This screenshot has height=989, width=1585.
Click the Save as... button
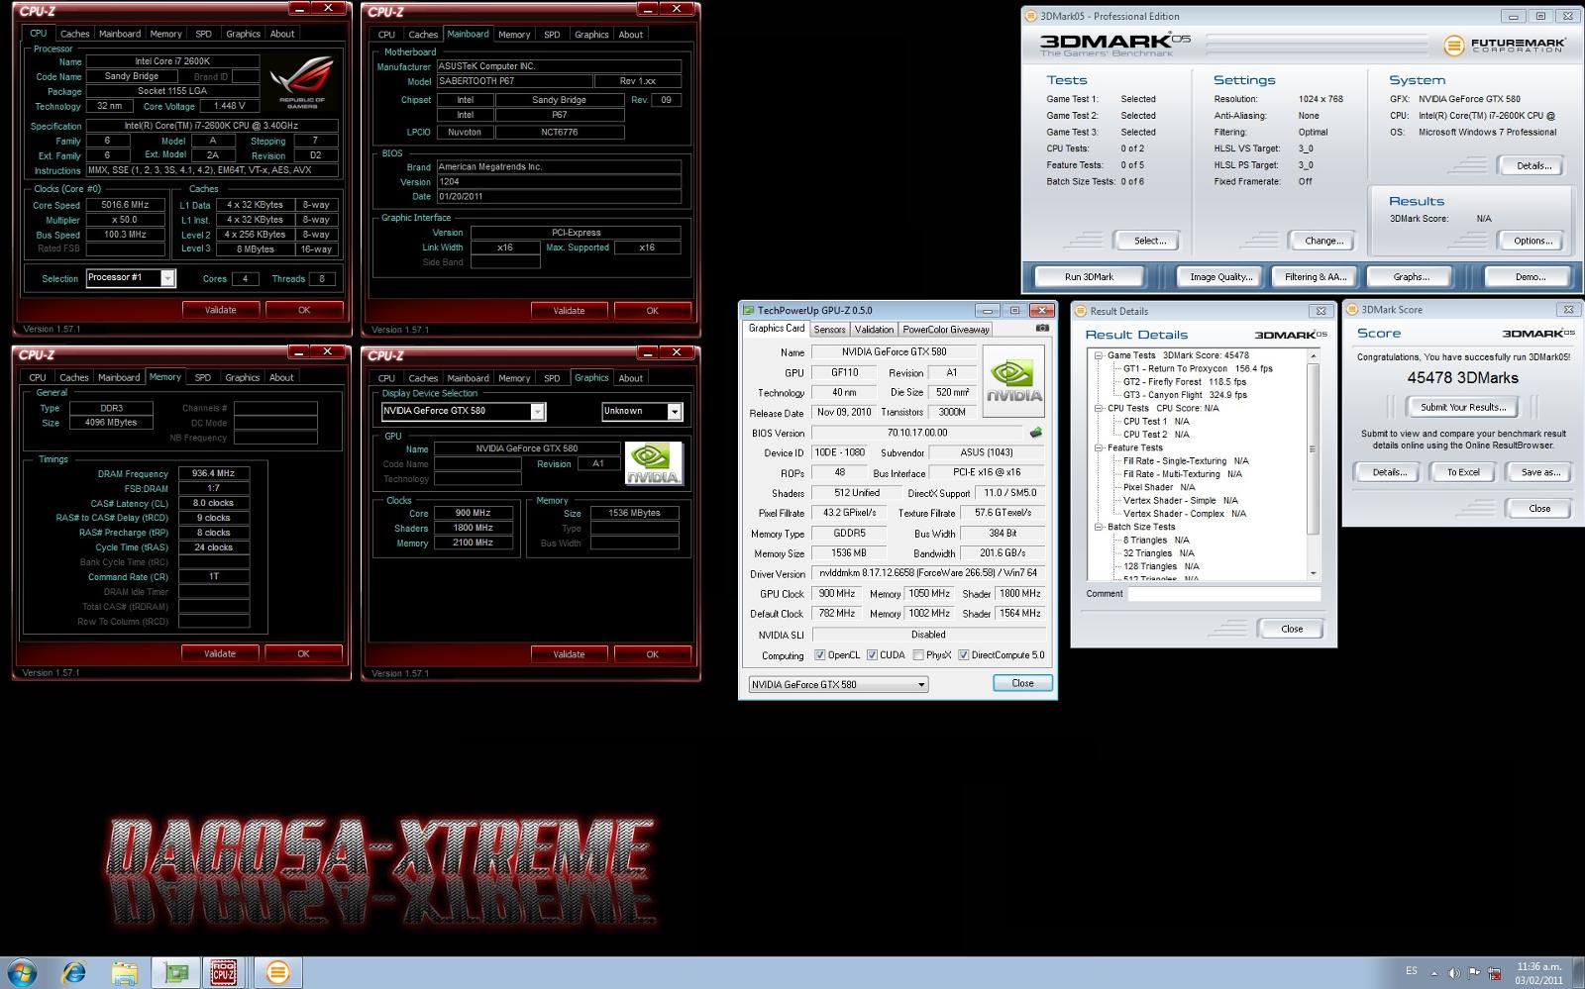[1540, 472]
